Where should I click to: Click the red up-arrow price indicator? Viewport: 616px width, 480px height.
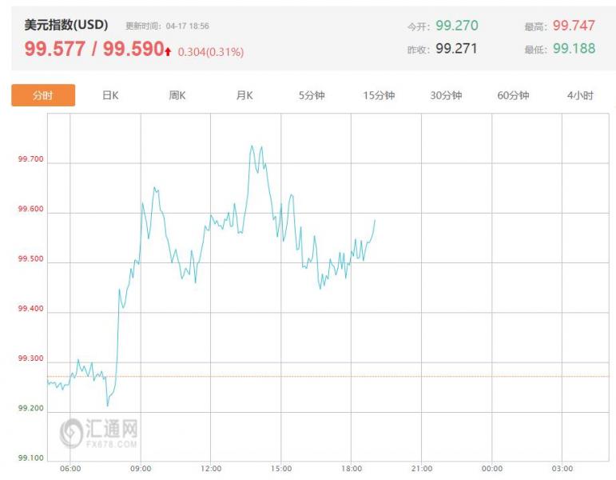(x=168, y=51)
